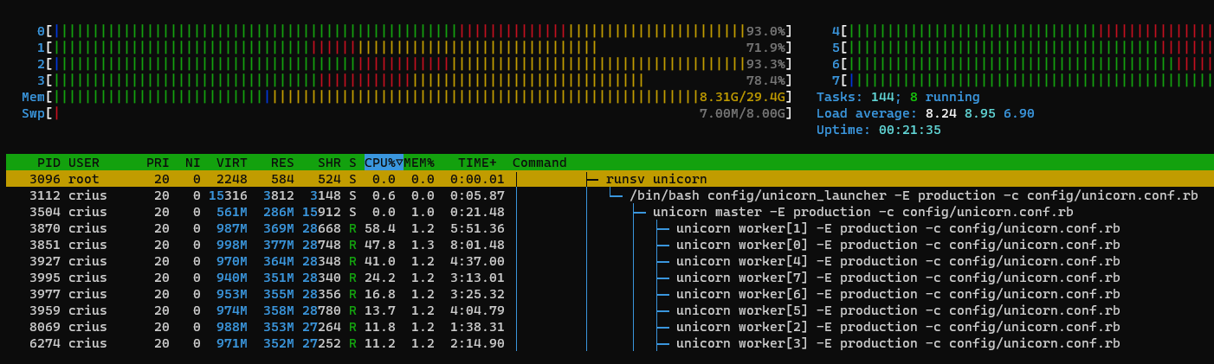
Task: Click the 561M VIRT value
Action: pos(232,212)
